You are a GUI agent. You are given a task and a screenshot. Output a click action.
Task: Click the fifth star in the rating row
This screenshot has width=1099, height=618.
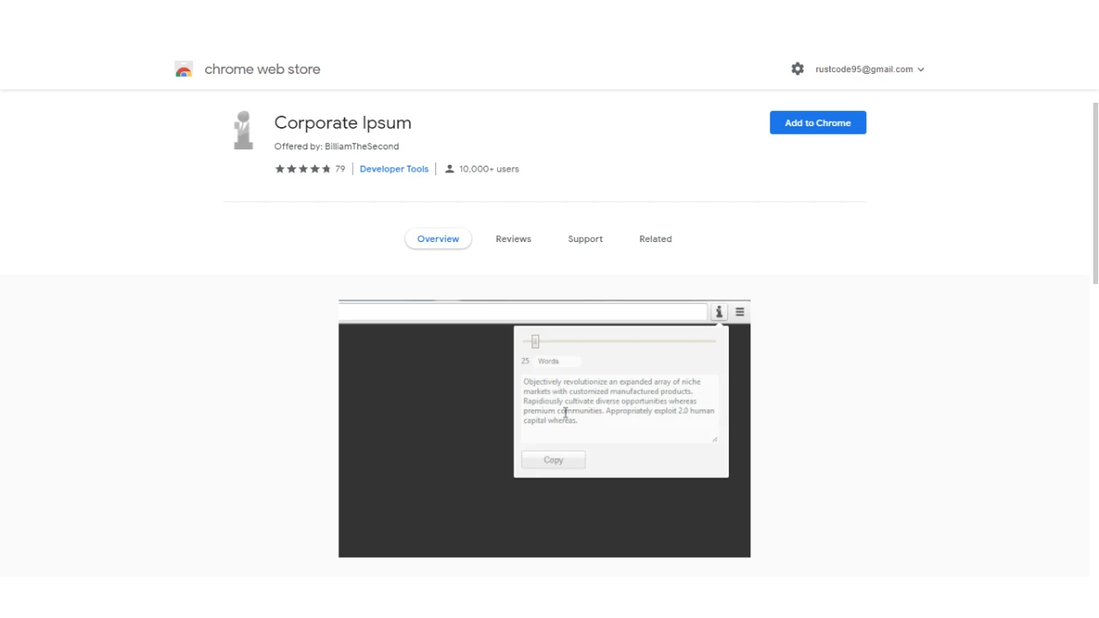326,168
